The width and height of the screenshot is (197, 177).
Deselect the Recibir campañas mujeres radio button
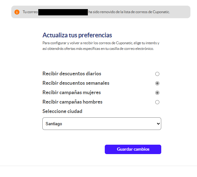pyautogui.click(x=157, y=93)
